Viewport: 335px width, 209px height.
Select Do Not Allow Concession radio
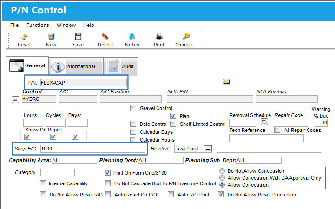point(222,171)
